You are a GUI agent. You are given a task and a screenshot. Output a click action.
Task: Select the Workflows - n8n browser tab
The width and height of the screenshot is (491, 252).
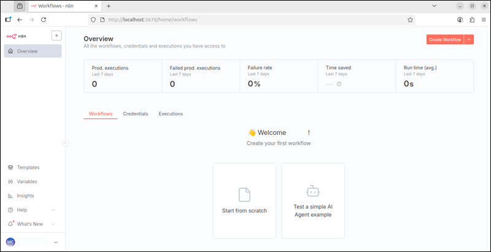point(65,6)
